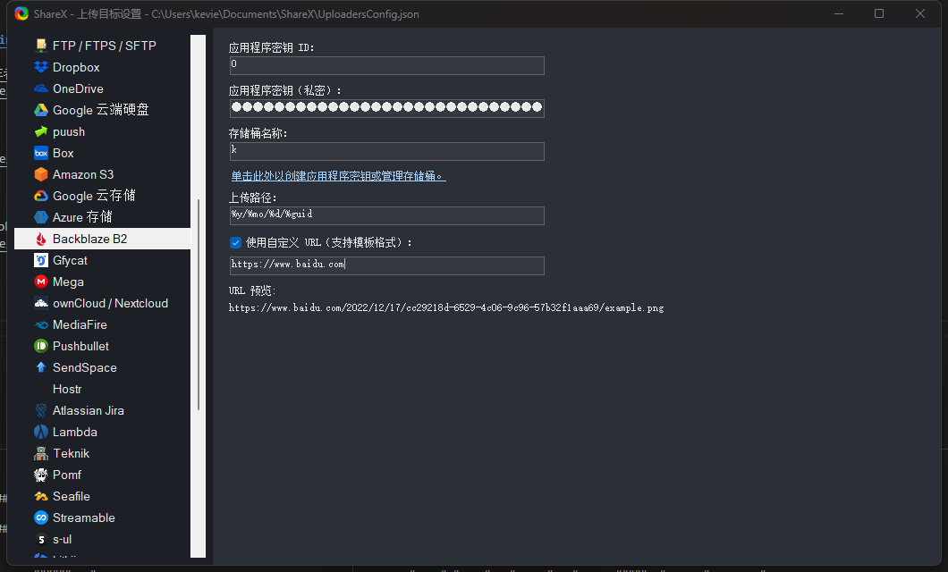The height and width of the screenshot is (572, 948).
Task: Click the Pushbullet green icon
Action: point(40,346)
